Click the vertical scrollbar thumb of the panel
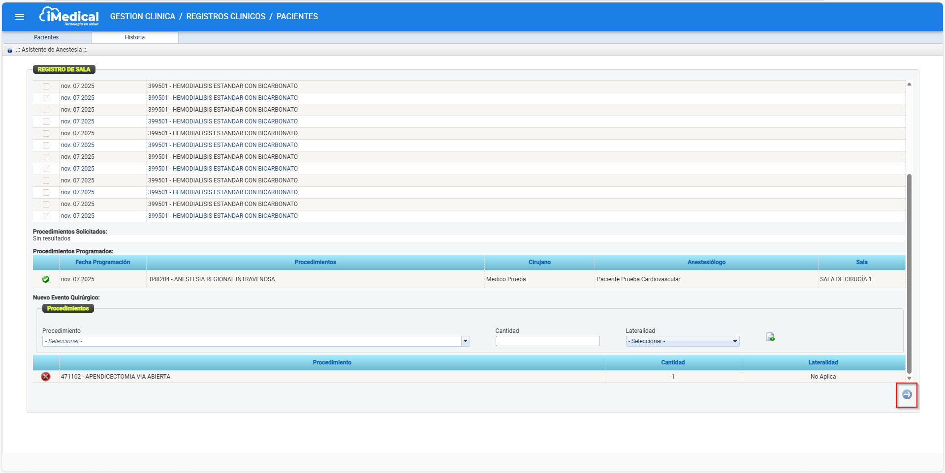945x474 pixels. point(909,273)
